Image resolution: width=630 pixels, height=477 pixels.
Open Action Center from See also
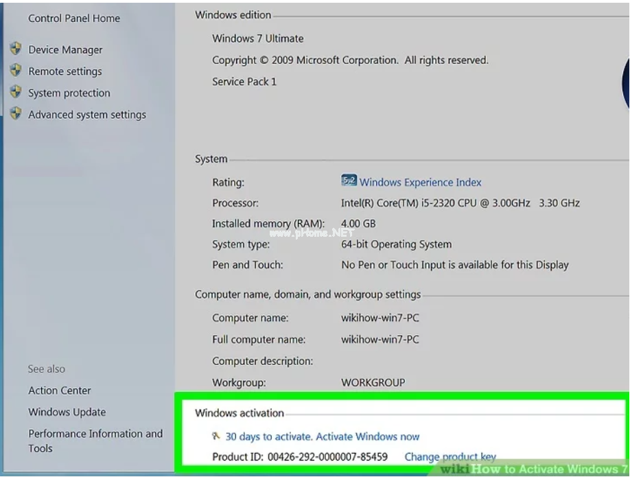(59, 391)
